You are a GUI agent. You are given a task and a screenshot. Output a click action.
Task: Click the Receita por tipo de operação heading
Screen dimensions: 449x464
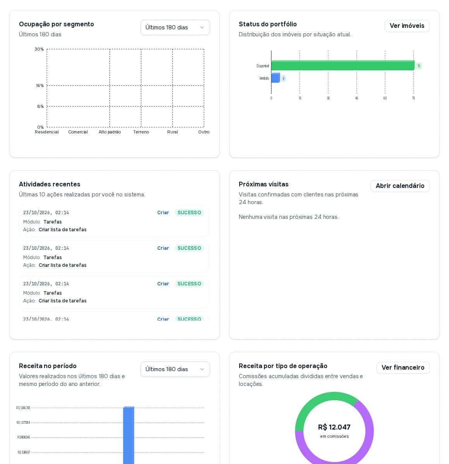coord(283,366)
